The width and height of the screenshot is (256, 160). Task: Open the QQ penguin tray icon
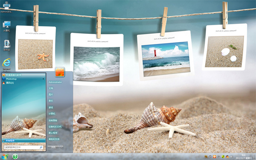[227, 157]
